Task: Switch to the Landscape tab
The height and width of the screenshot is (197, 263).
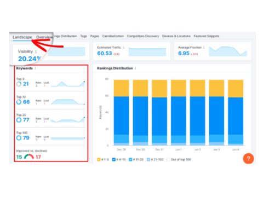Action: (22, 37)
